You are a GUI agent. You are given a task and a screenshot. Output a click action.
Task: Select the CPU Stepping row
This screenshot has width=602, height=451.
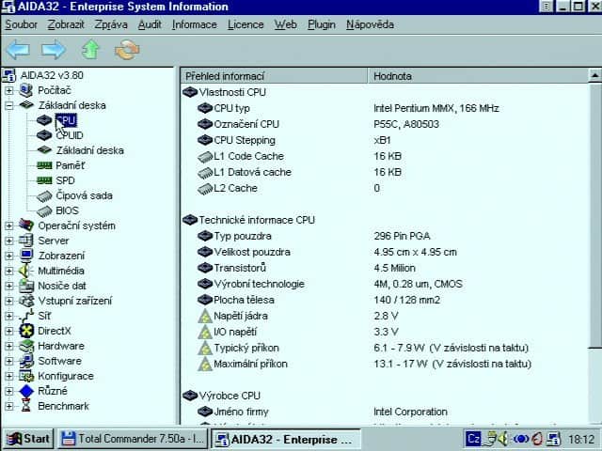coord(384,140)
